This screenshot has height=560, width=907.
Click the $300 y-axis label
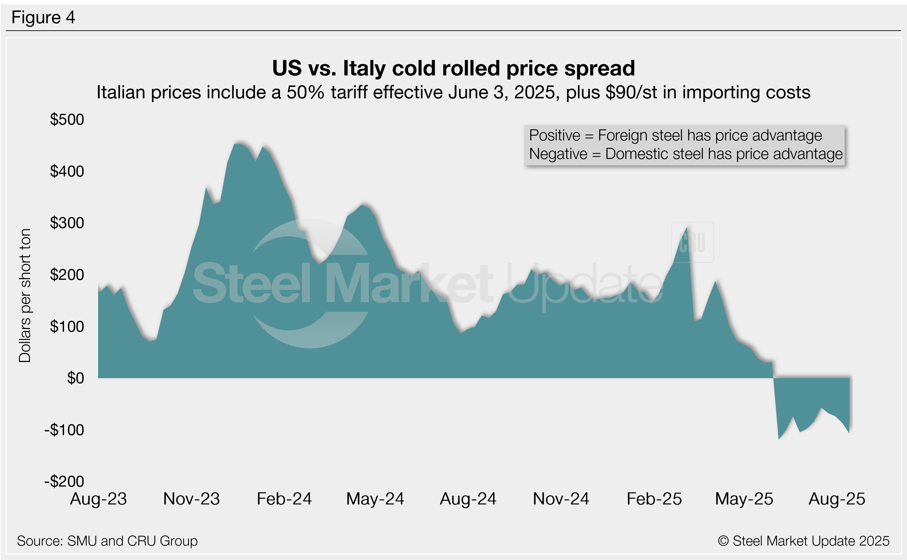(67, 223)
